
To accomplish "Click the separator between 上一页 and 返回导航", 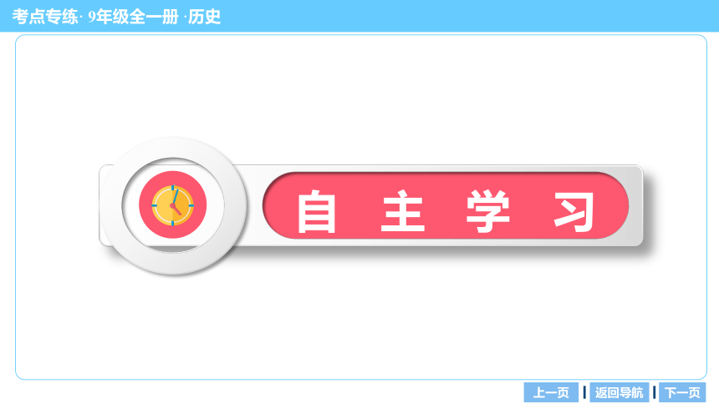I will [584, 392].
